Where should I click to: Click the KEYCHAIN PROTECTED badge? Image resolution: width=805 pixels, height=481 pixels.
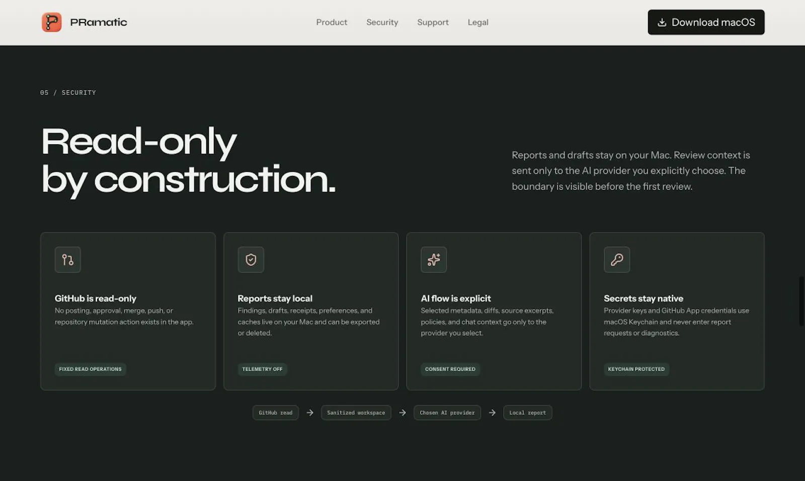[636, 369]
